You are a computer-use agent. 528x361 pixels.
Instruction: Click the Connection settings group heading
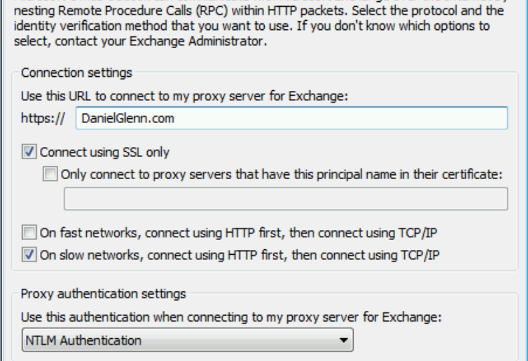point(77,73)
